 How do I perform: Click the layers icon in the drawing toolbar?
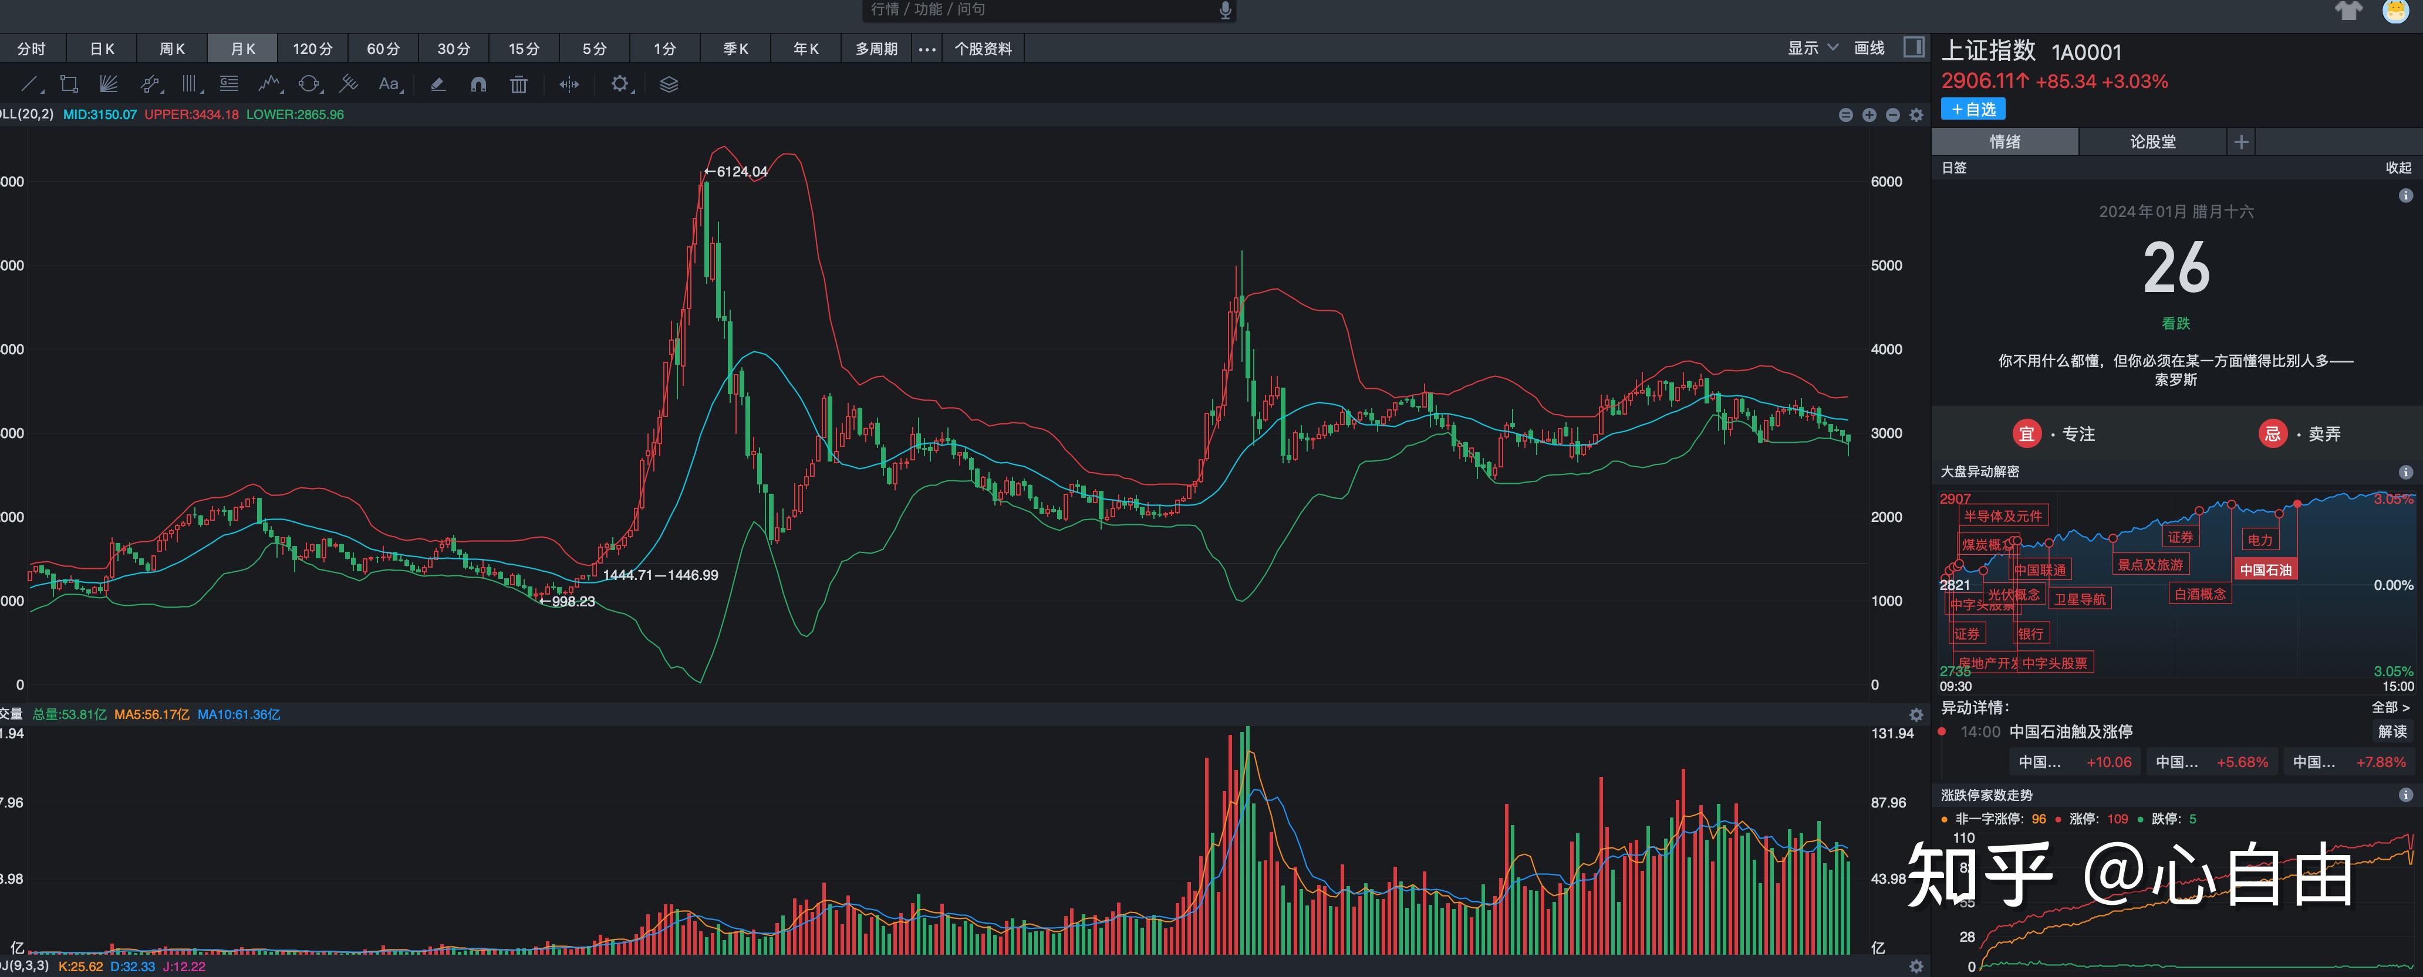pos(668,84)
